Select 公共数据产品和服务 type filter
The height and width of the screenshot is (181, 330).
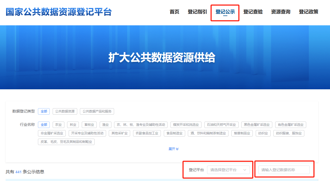pos(97,111)
